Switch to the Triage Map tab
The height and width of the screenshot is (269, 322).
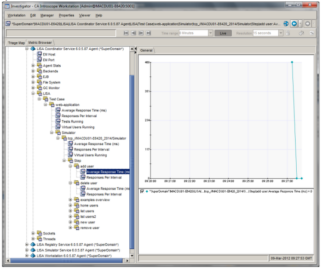(x=16, y=42)
